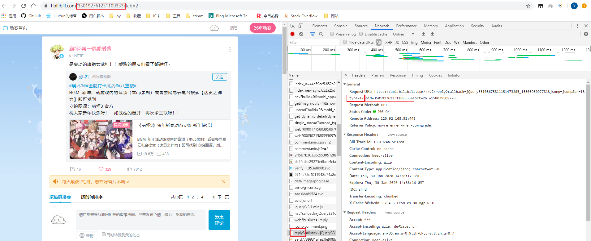This screenshot has height=241, width=591.
Task: Tick the forward-to-my-feed checkbox 同时转发到我的动态
Action: (104, 234)
